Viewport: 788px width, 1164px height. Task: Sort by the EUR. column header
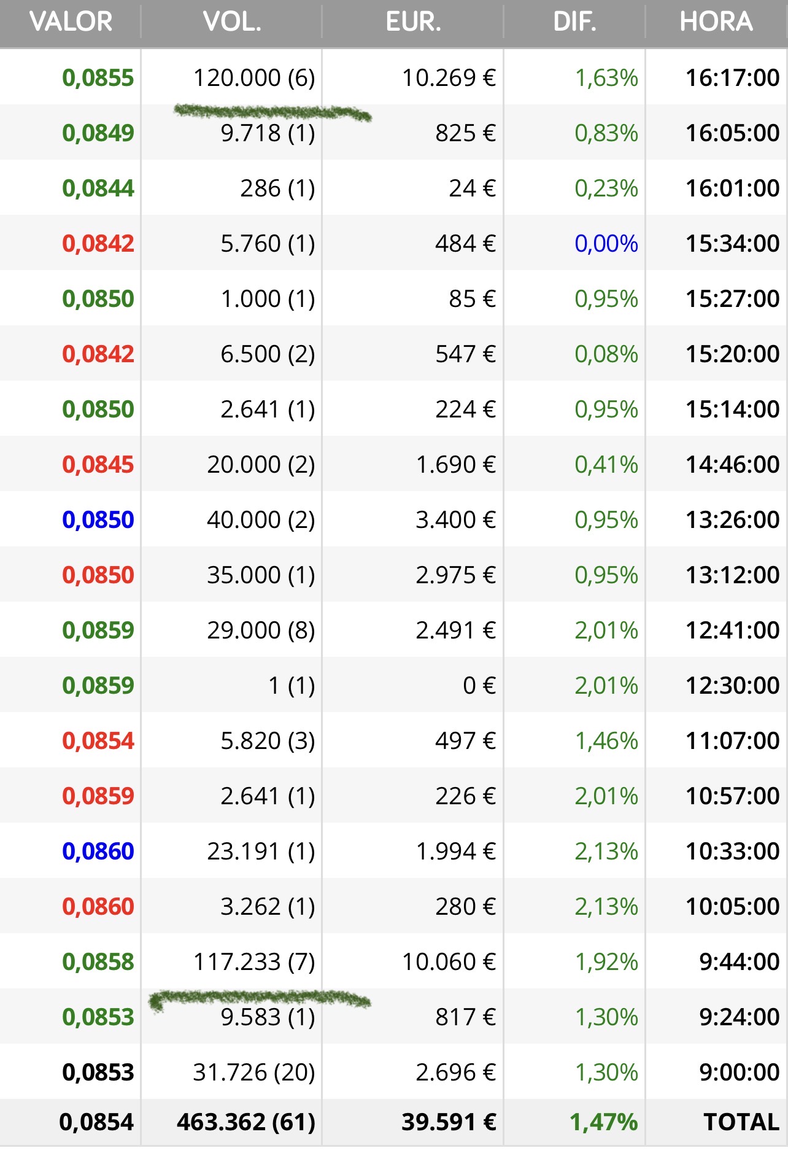[413, 22]
